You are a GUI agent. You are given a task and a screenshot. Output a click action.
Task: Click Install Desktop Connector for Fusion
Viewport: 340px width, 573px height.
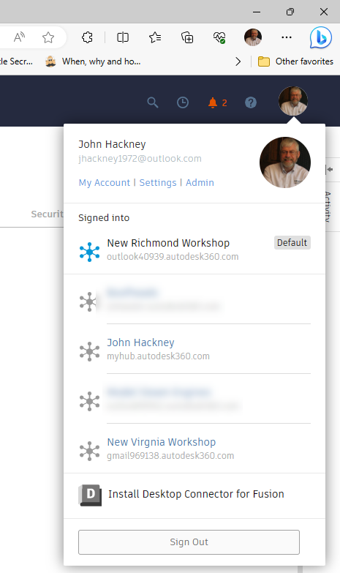pyautogui.click(x=194, y=495)
